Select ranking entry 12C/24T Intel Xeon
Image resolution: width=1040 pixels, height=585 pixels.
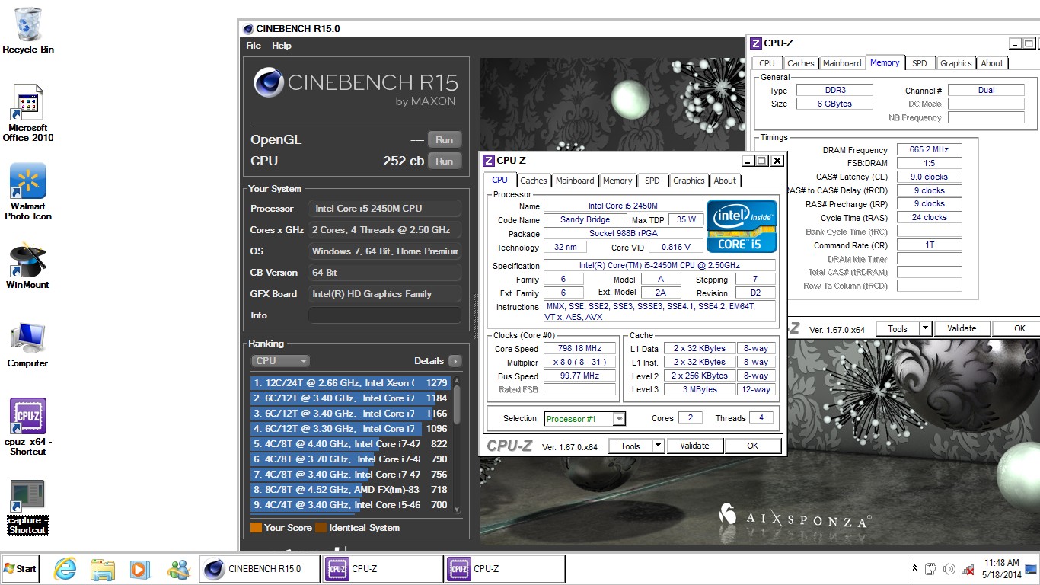(350, 382)
